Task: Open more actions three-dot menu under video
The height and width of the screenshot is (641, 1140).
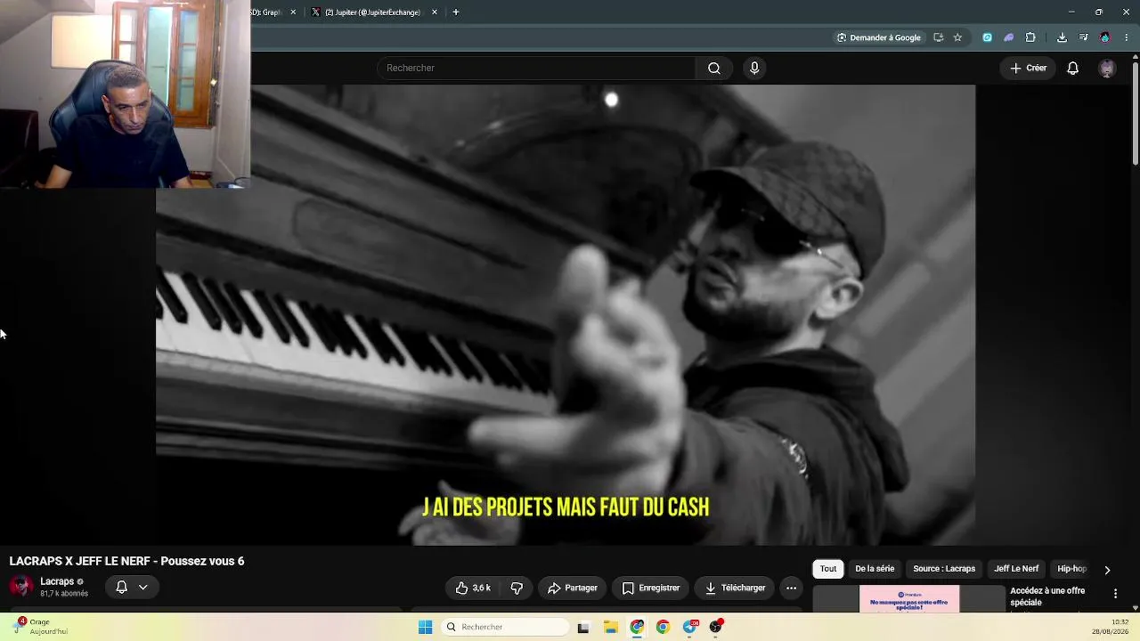Action: click(x=791, y=588)
